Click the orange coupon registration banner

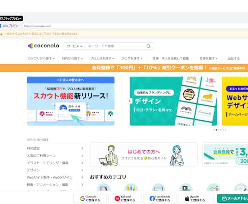124,68
